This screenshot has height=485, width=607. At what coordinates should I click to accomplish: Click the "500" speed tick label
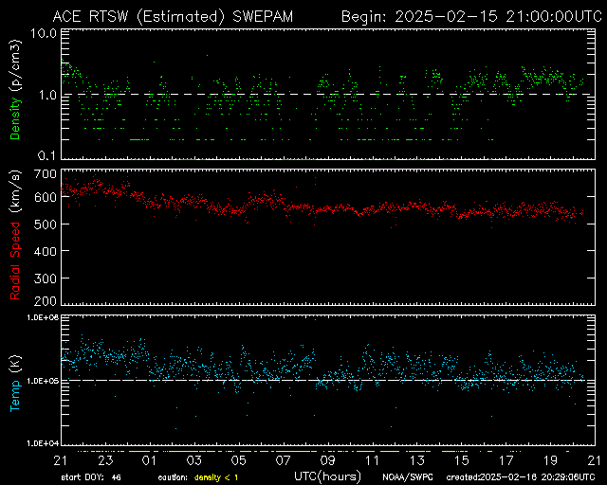tap(46, 225)
